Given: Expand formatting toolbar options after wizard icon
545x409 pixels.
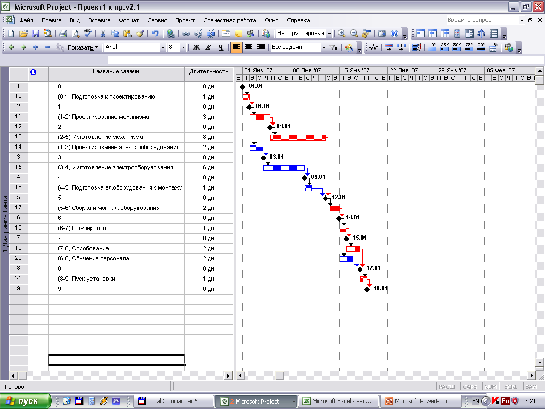Looking at the screenshot, I should pyautogui.click(x=360, y=48).
